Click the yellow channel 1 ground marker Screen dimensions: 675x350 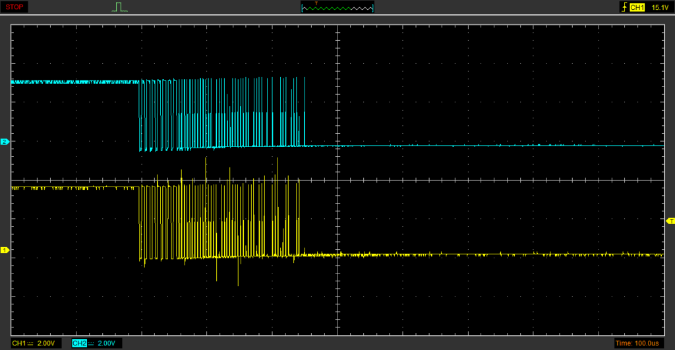click(5, 250)
